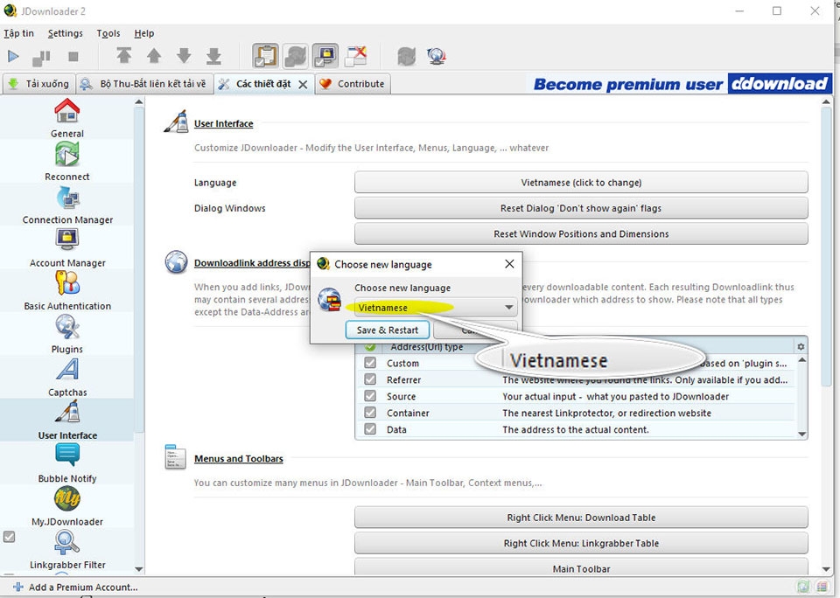Open General settings in sidebar

coord(67,118)
